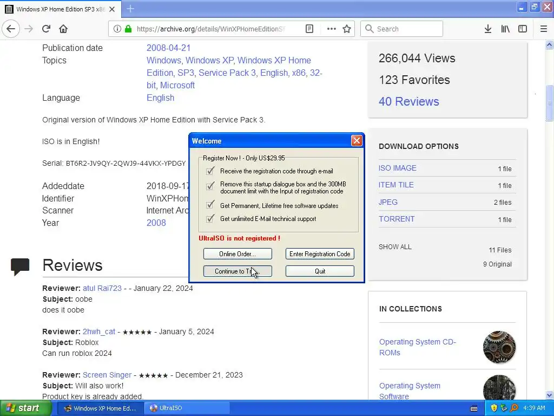Click the '9 Original' files text
This screenshot has width=554, height=416.
(x=497, y=264)
